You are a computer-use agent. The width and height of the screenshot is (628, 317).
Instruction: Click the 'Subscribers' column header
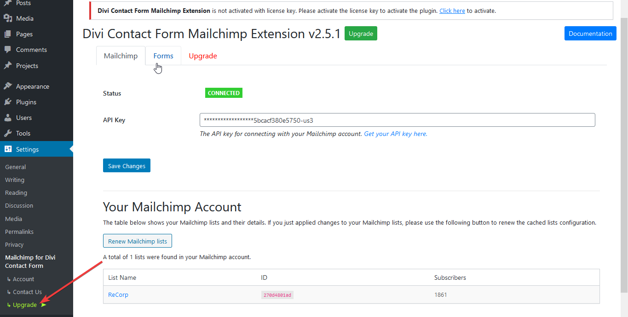450,277
